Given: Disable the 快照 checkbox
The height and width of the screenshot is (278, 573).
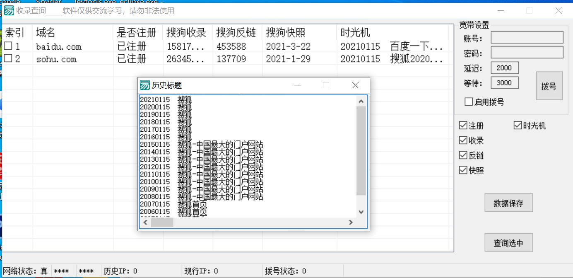Looking at the screenshot, I should [x=463, y=170].
